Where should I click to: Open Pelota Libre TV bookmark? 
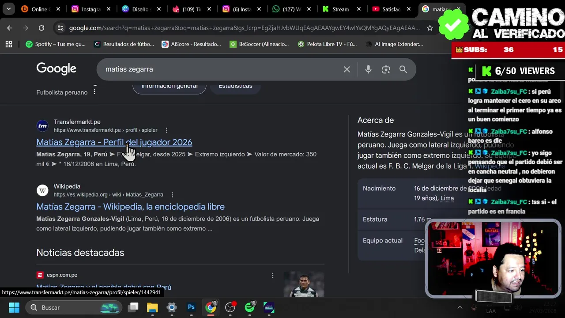327,44
